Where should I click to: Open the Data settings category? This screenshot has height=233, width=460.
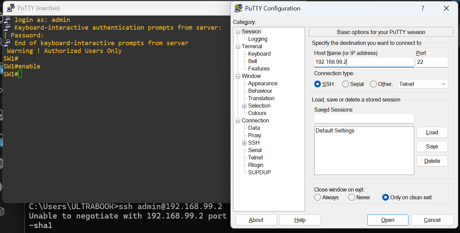pos(254,128)
